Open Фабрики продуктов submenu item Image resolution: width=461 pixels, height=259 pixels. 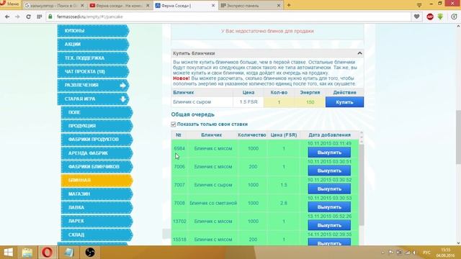tap(97, 140)
